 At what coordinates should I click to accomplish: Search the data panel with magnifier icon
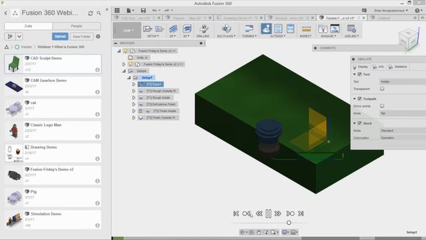[x=99, y=13]
